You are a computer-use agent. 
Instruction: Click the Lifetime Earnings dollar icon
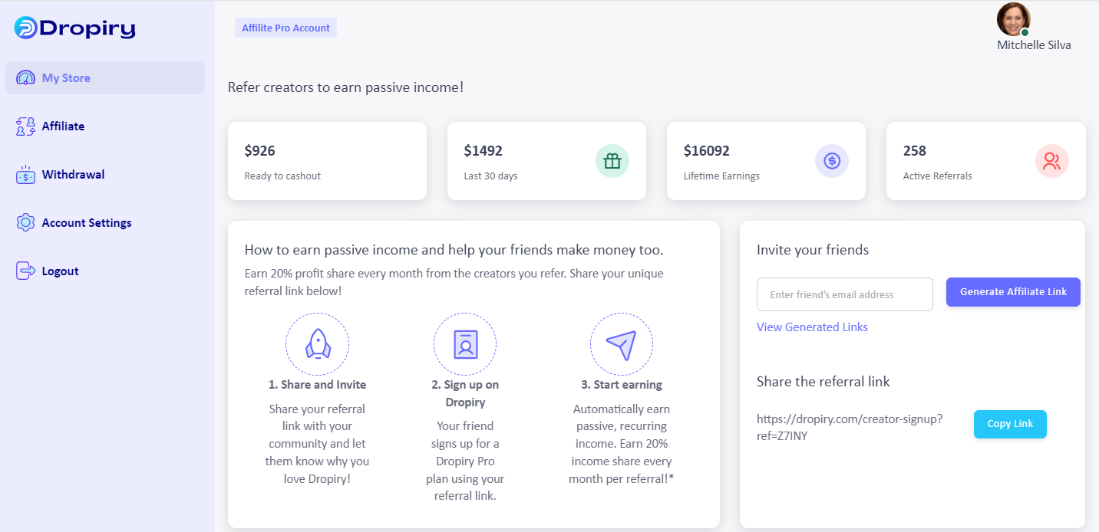[831, 161]
